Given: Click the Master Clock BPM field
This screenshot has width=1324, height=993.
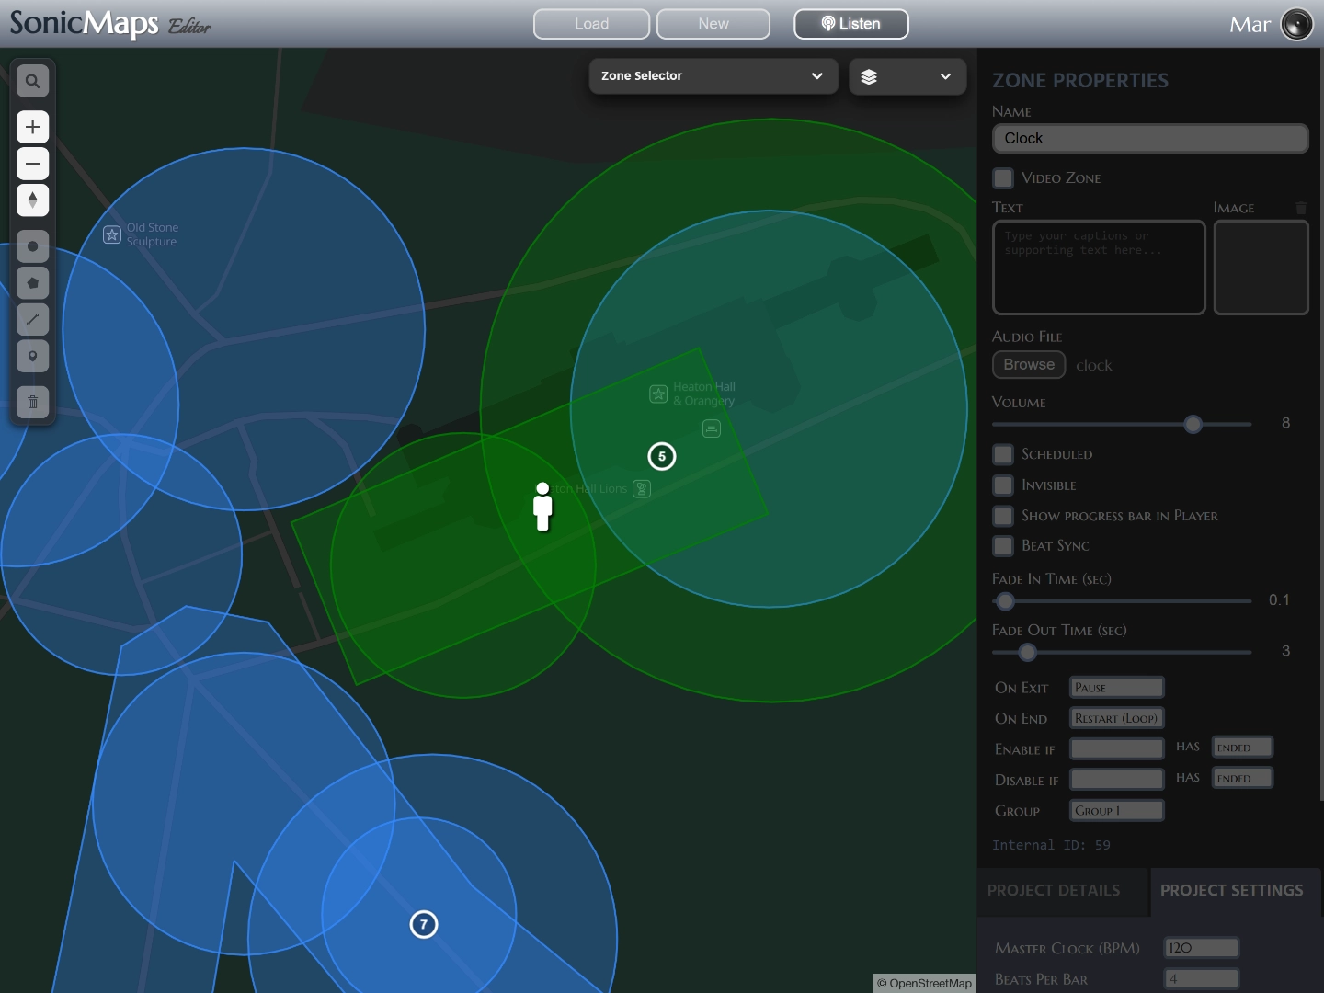Looking at the screenshot, I should tap(1202, 948).
